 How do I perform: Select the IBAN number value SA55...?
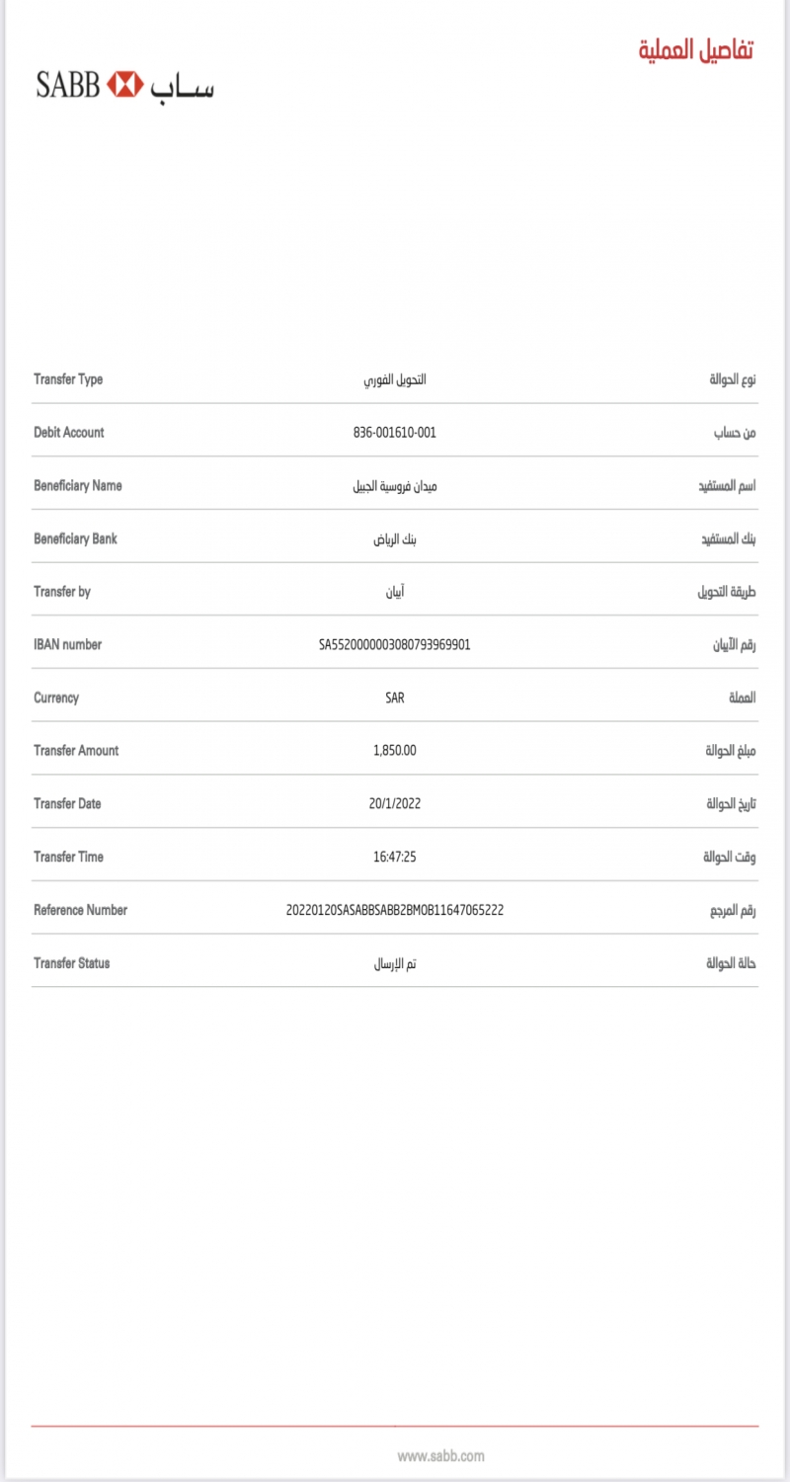[395, 644]
